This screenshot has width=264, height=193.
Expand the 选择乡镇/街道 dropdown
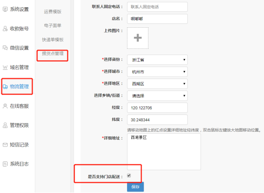click(x=157, y=96)
